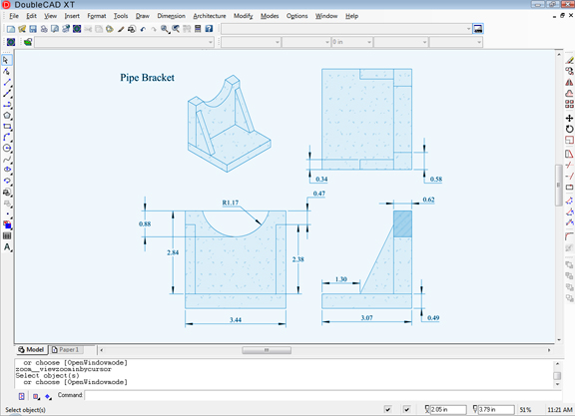Screen dimensions: 575x416
Task: Click the horizontal scrollbar thumb
Action: pos(267,350)
